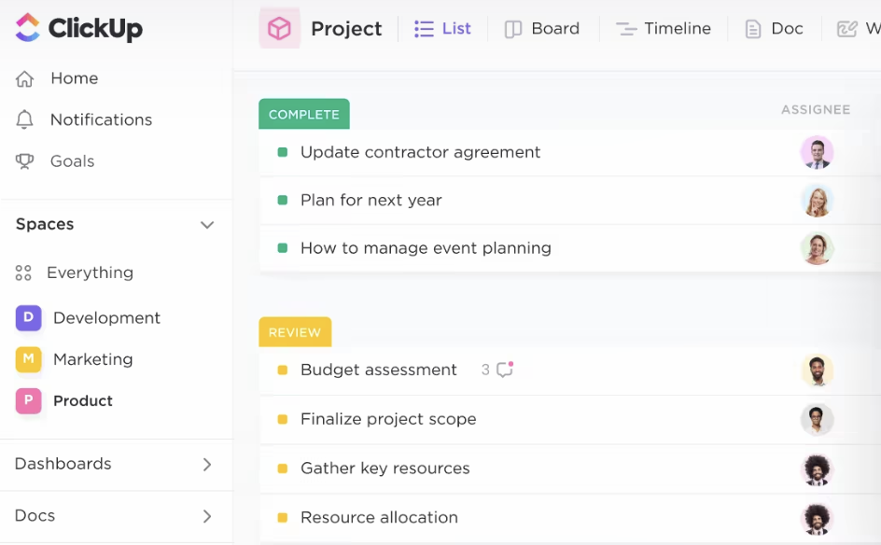Select the Everything grid icon
Screen dimensions: 881x545
(x=23, y=273)
